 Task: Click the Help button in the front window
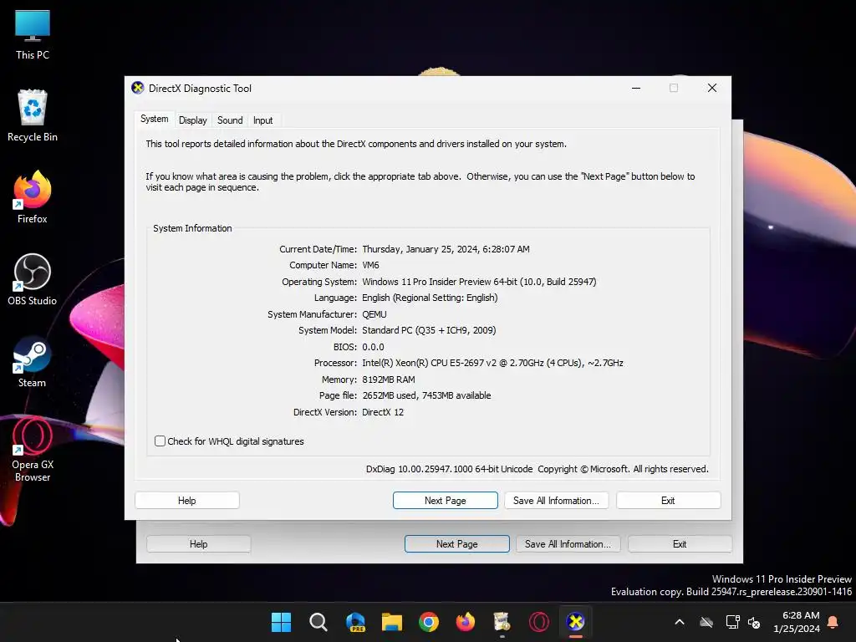point(186,501)
